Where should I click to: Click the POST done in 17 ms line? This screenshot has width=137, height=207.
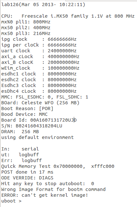[27, 172]
